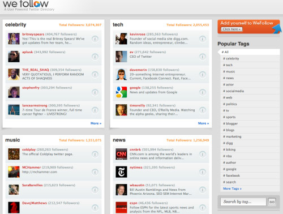Open the CNN logo avatar
The width and height of the screenshot is (283, 214).
[x=121, y=154]
